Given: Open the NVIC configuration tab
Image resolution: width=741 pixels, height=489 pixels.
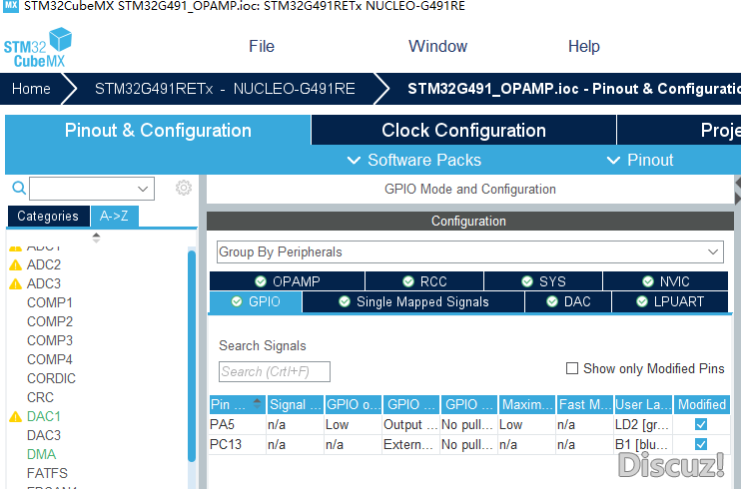Looking at the screenshot, I should tap(665, 281).
